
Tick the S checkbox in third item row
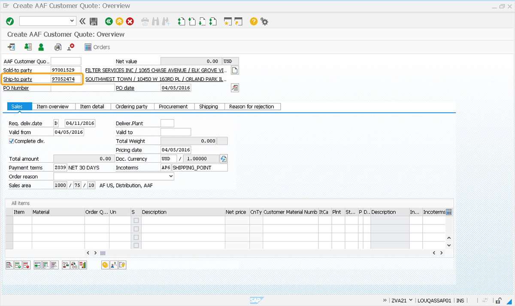click(x=136, y=237)
